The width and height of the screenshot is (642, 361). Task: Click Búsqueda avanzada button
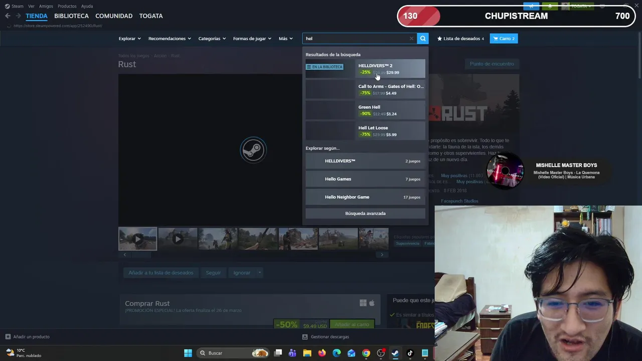tap(365, 214)
